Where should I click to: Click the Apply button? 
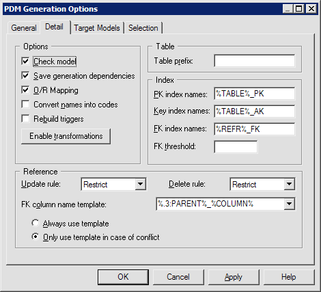pyautogui.click(x=234, y=277)
